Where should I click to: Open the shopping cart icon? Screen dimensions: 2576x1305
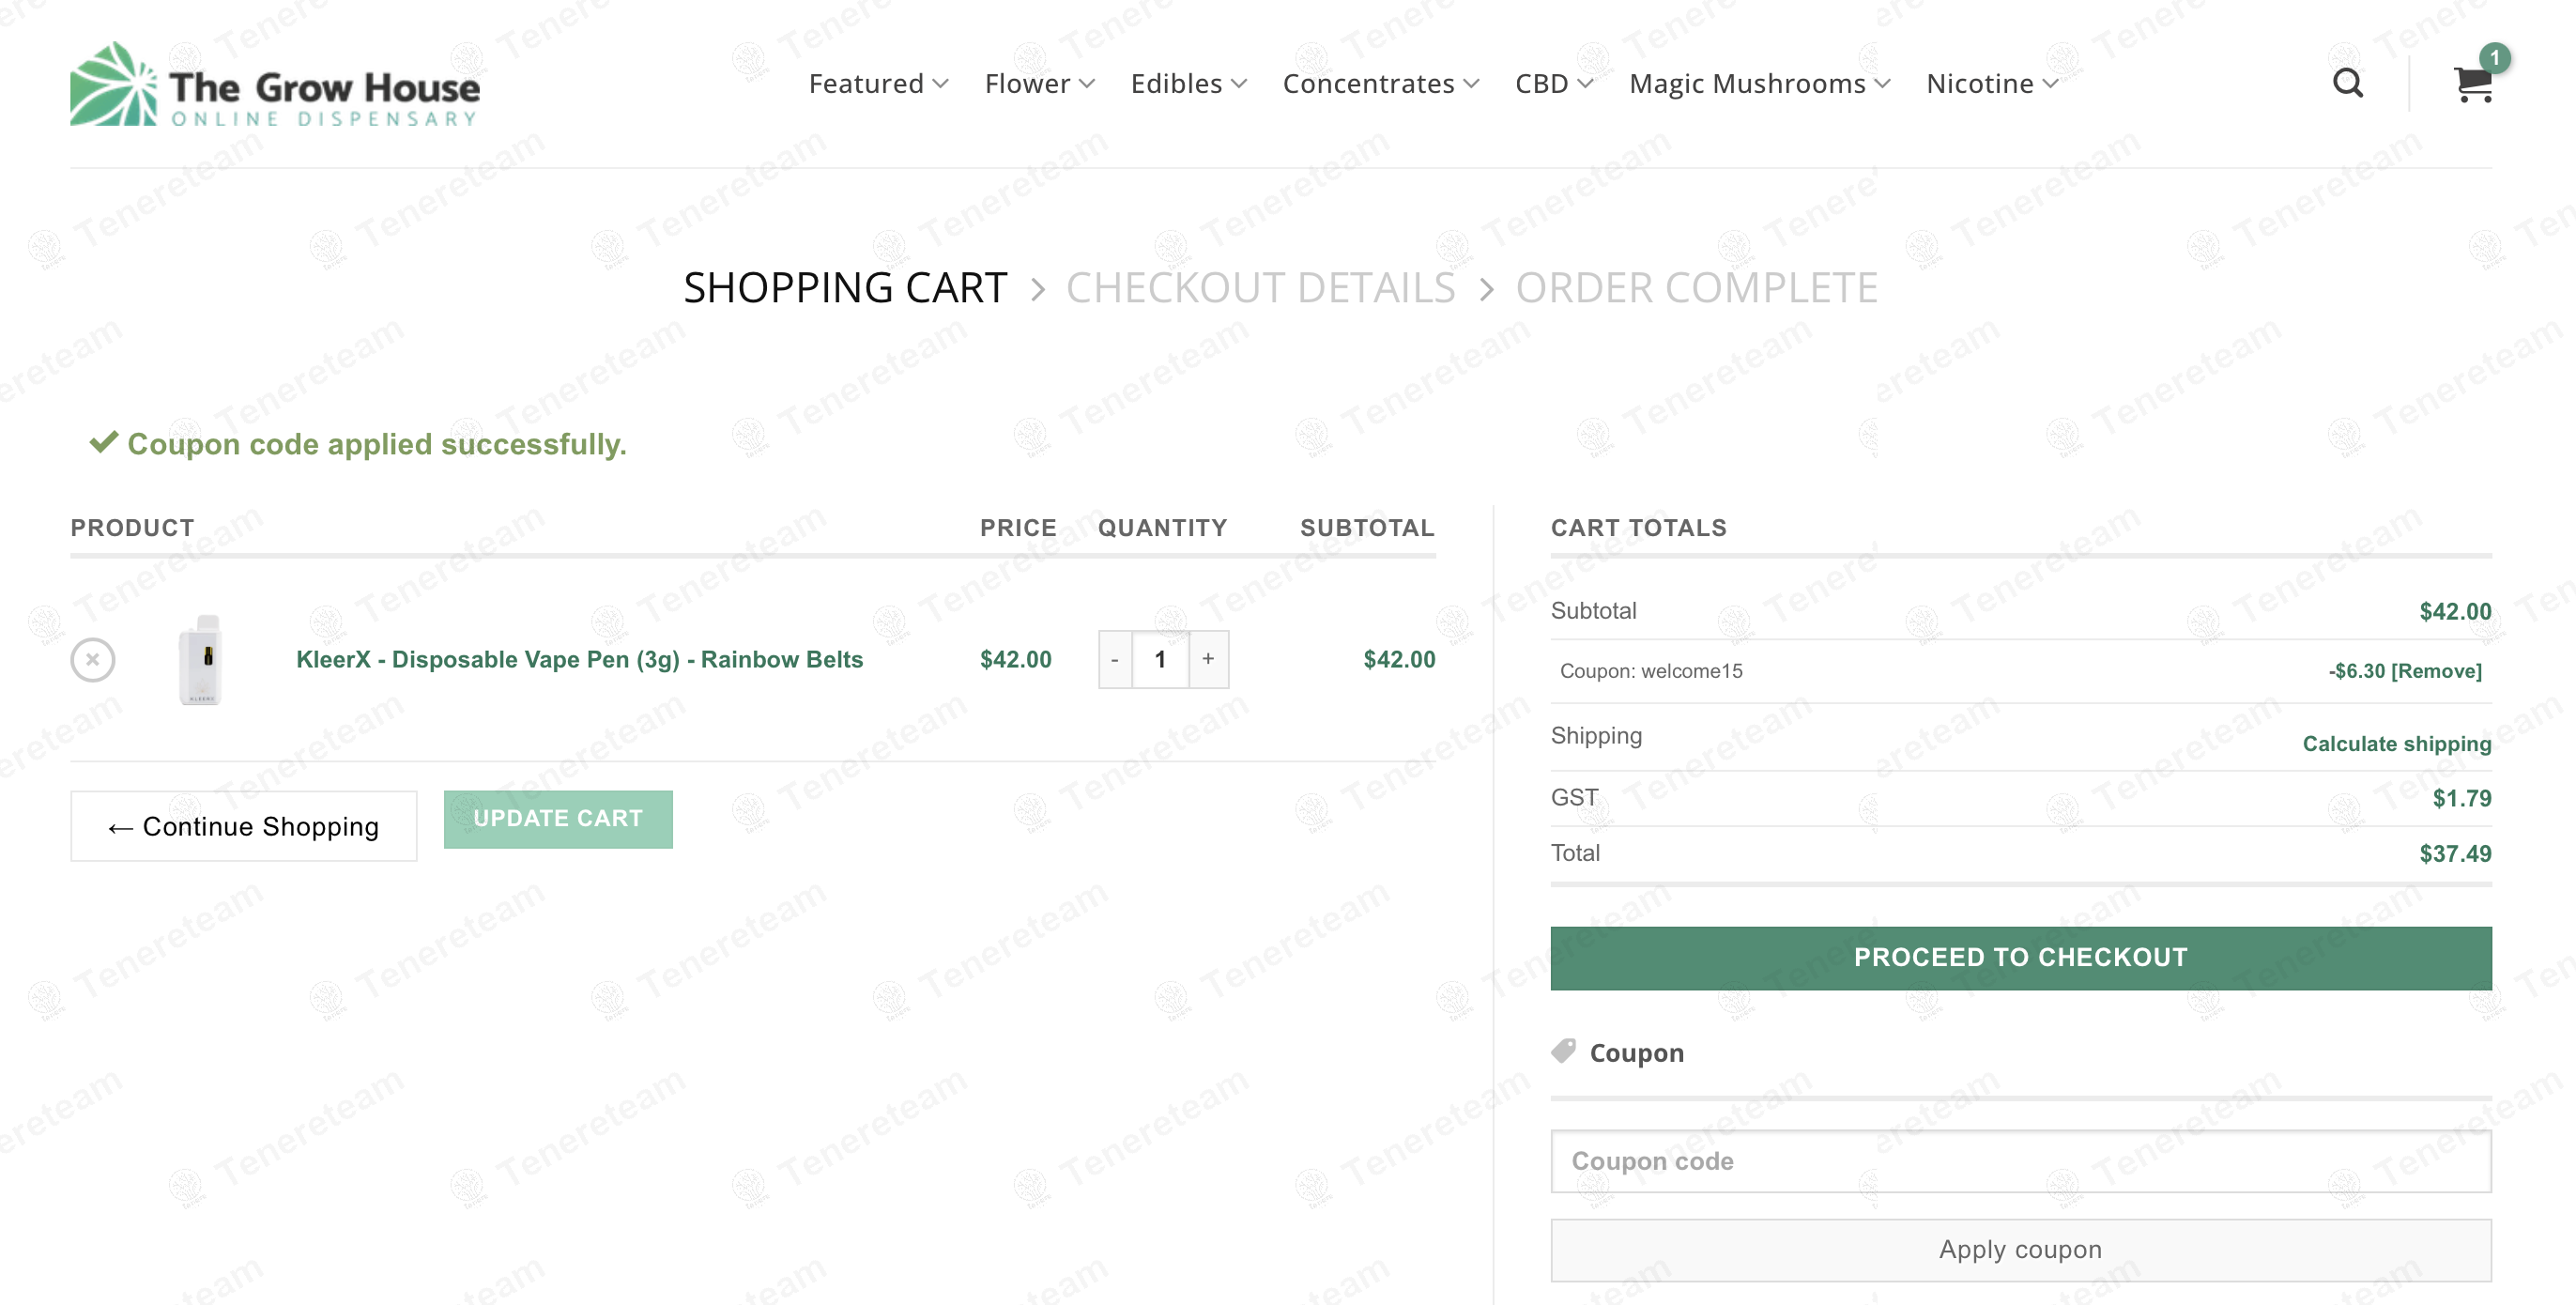tap(2473, 86)
